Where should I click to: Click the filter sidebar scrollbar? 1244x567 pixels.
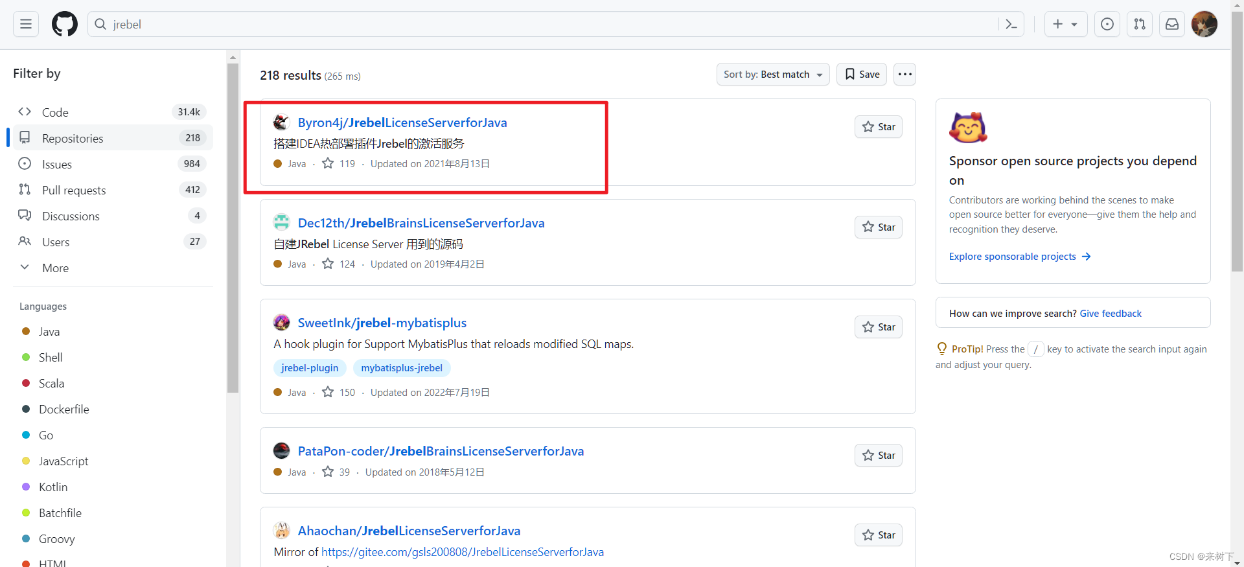(233, 228)
